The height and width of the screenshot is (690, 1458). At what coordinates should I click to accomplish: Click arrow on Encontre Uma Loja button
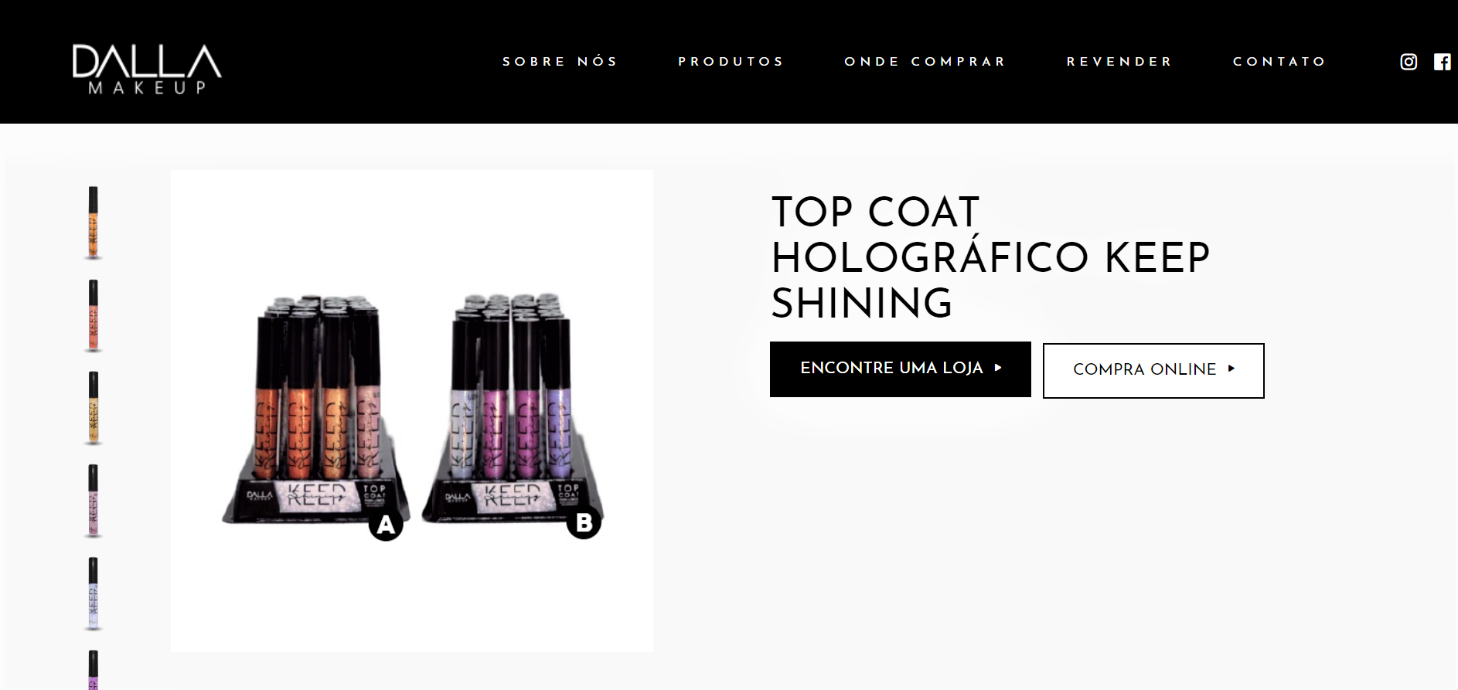coord(998,368)
